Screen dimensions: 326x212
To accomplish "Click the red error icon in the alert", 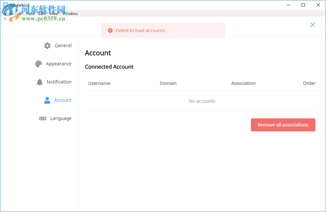I will pyautogui.click(x=110, y=31).
